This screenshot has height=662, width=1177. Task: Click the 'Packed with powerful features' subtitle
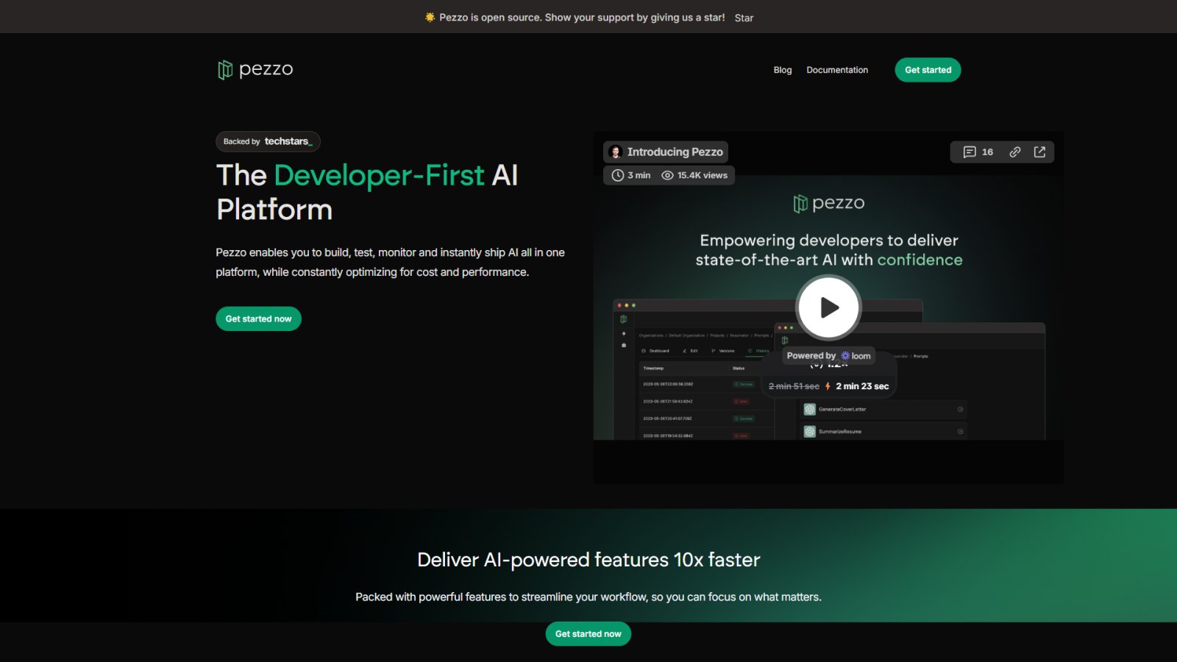tap(588, 597)
